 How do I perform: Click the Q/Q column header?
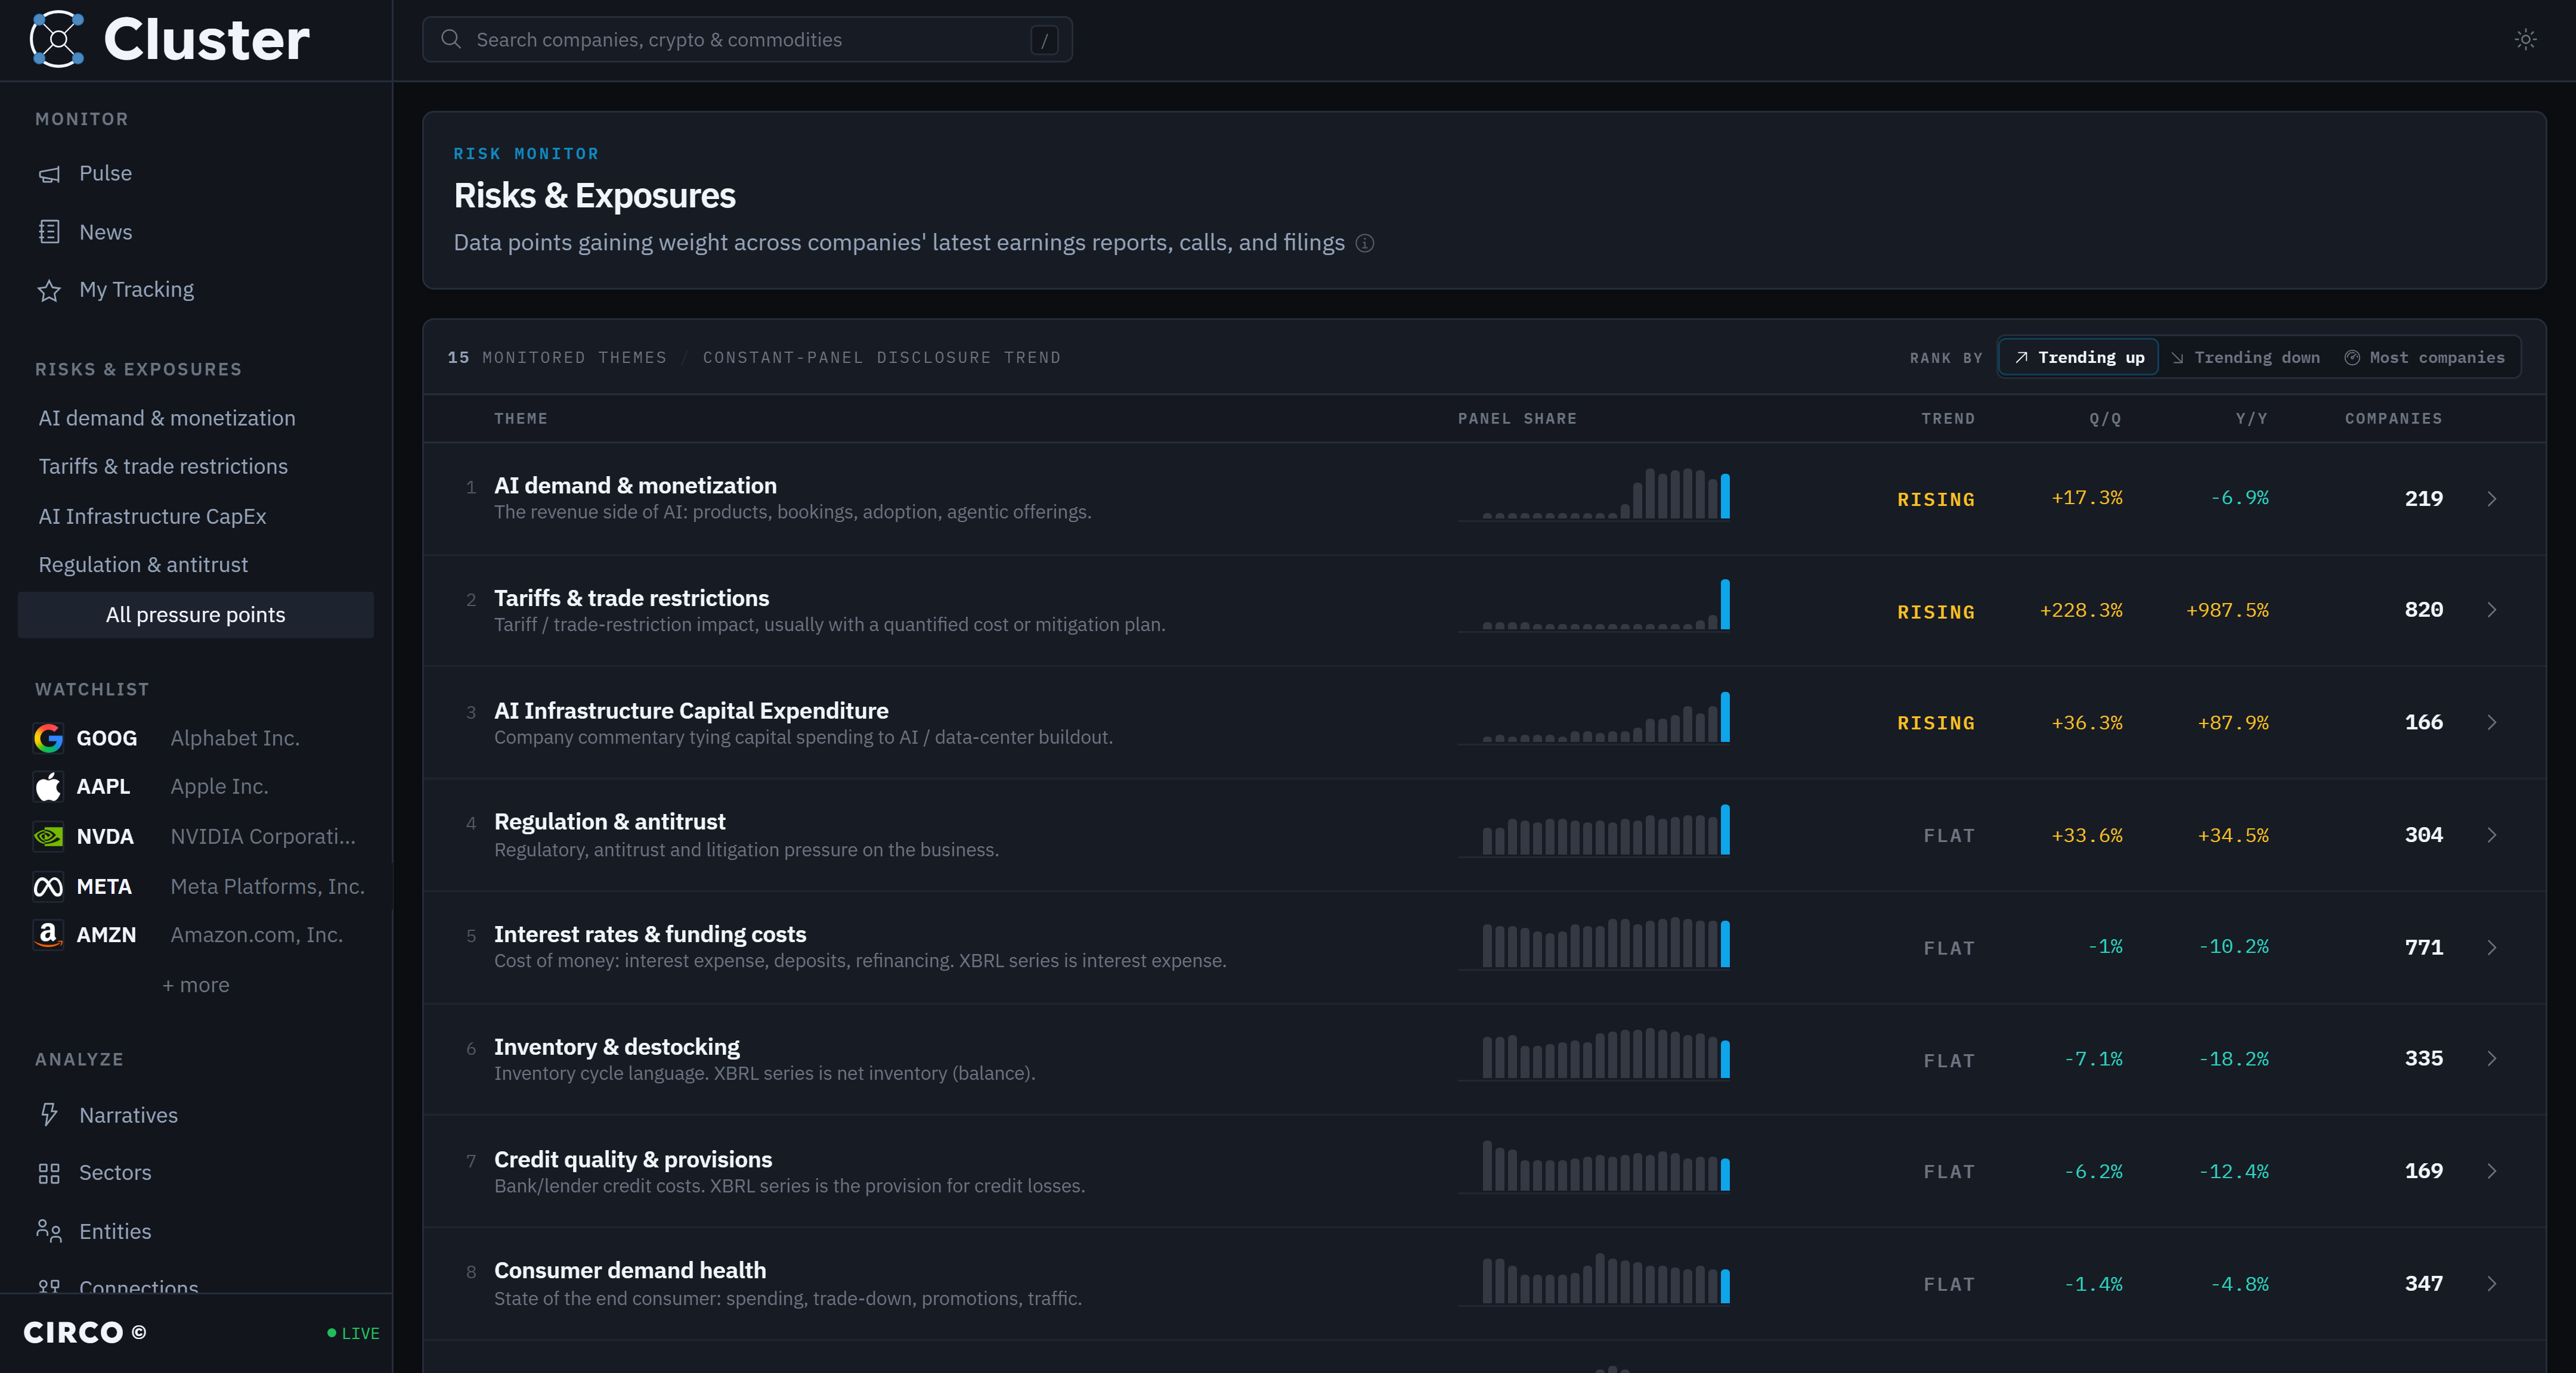pyautogui.click(x=2105, y=419)
